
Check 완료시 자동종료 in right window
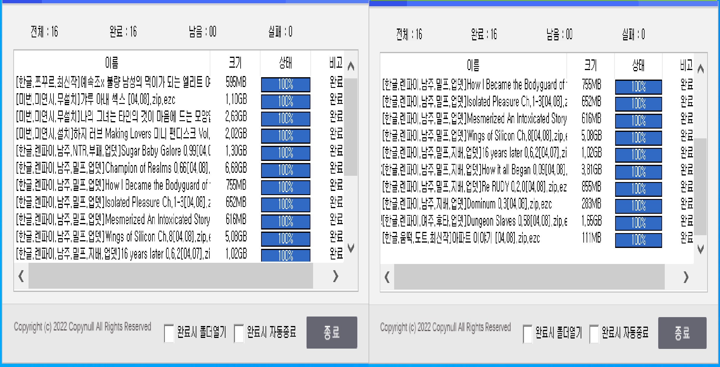[594, 333]
